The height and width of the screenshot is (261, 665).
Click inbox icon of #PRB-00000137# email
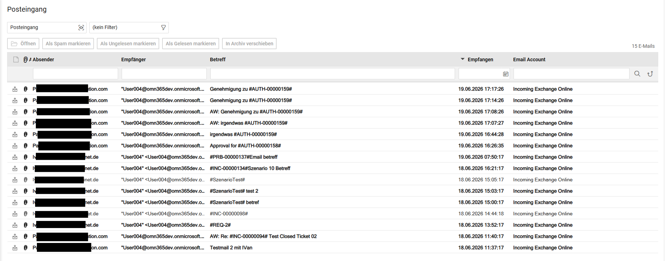coord(15,157)
